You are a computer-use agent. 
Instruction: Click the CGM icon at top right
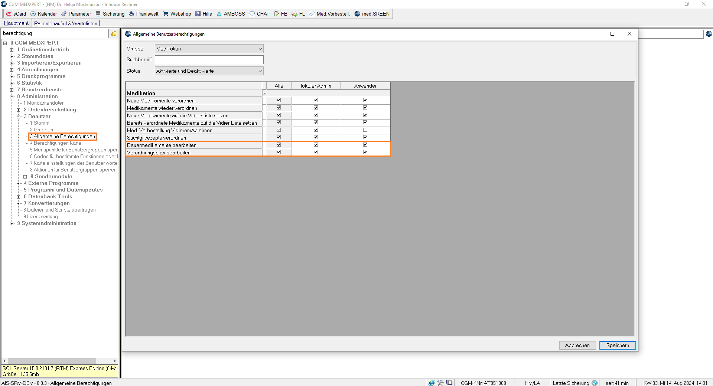709,33
